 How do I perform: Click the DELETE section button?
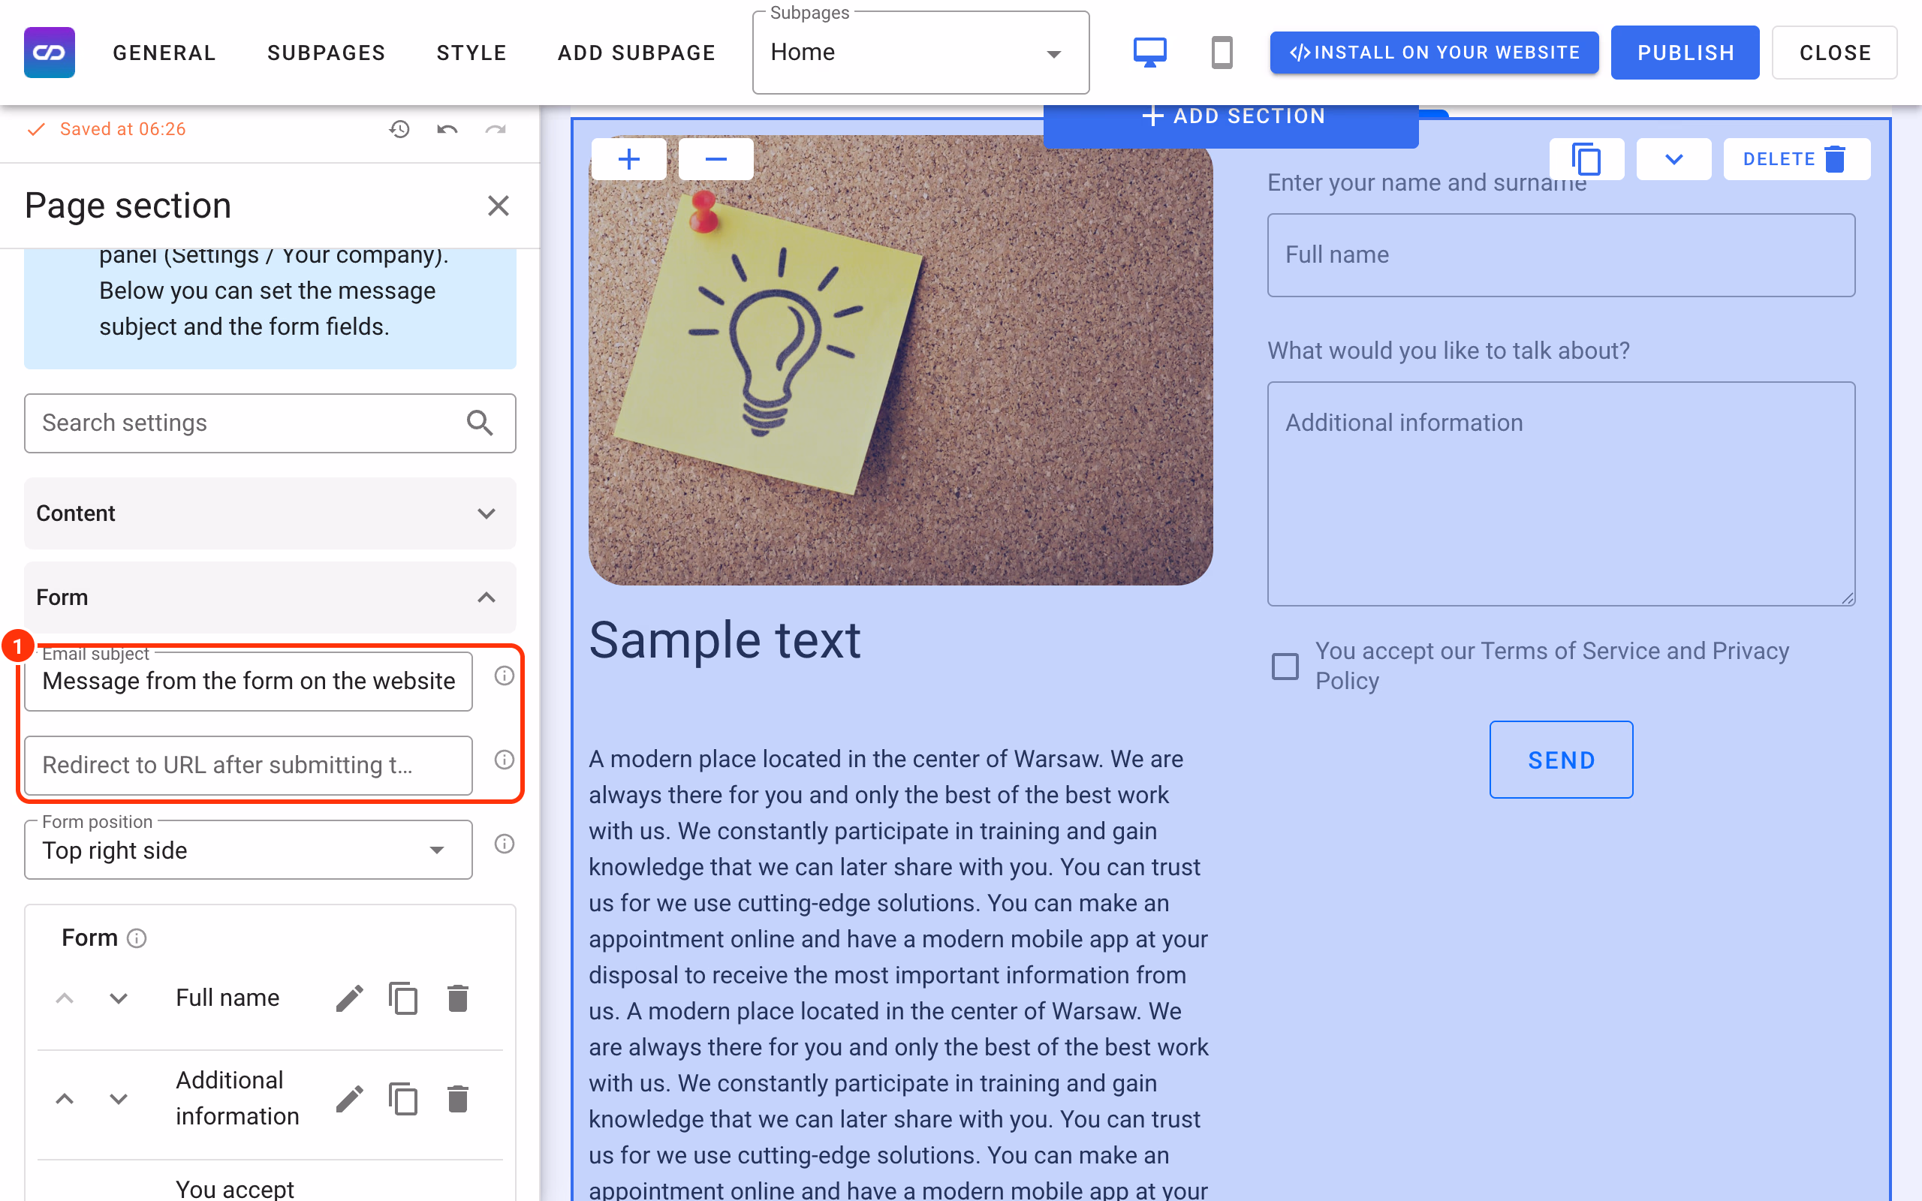point(1797,159)
